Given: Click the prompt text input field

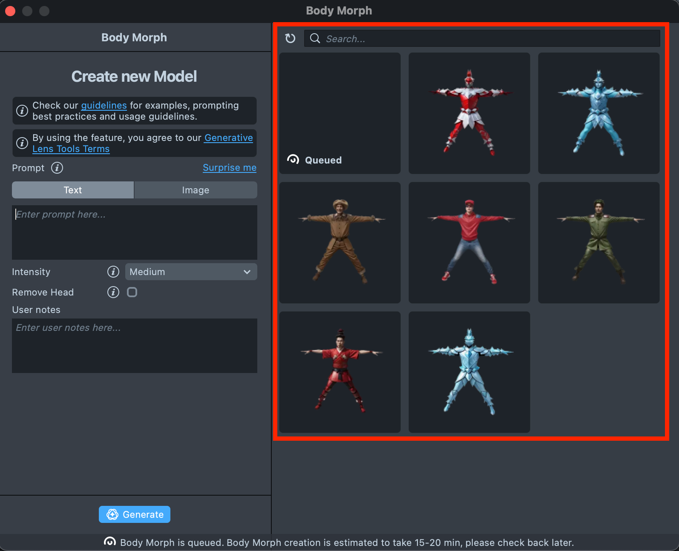Looking at the screenshot, I should 135,232.
